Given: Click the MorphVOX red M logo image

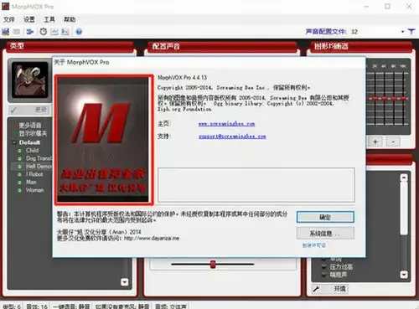Looking at the screenshot, I should click(104, 139).
